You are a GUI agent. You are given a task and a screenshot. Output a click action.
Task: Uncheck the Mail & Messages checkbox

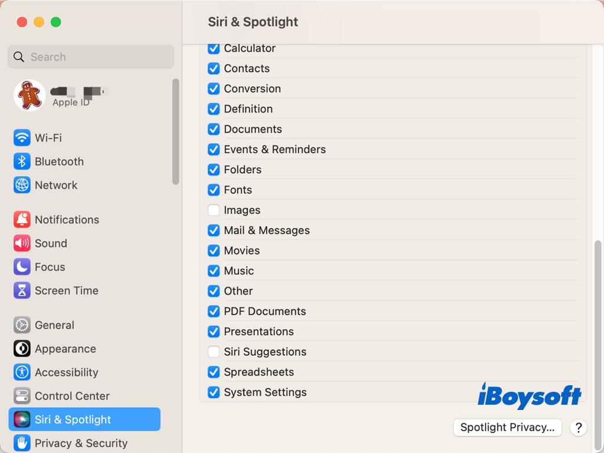tap(214, 230)
